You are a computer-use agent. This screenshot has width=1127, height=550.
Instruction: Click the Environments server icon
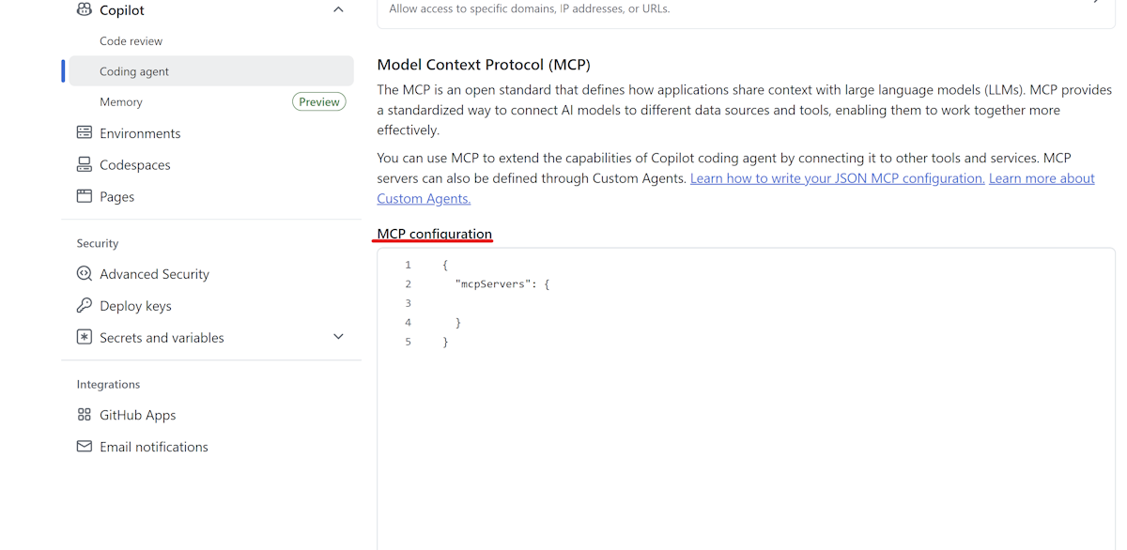pyautogui.click(x=85, y=133)
